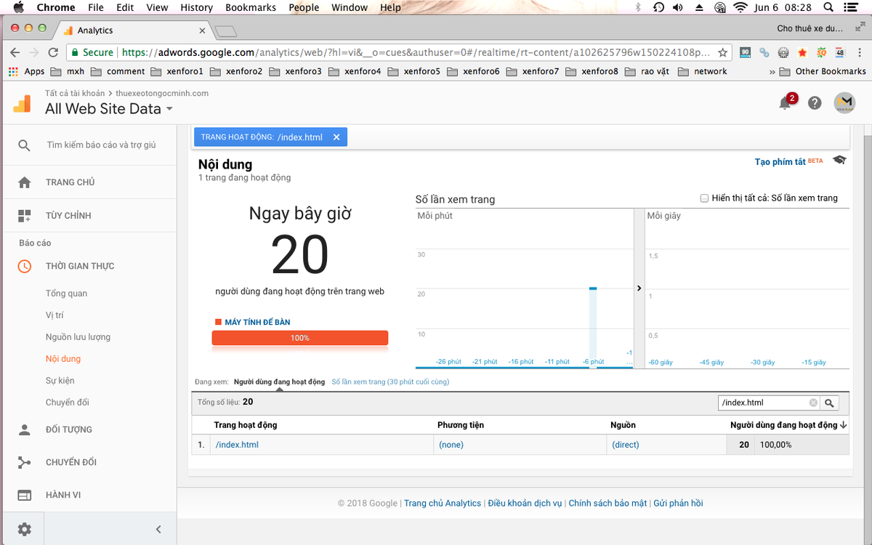Open Chính sách bảo mật footer link
The image size is (872, 545).
[607, 503]
